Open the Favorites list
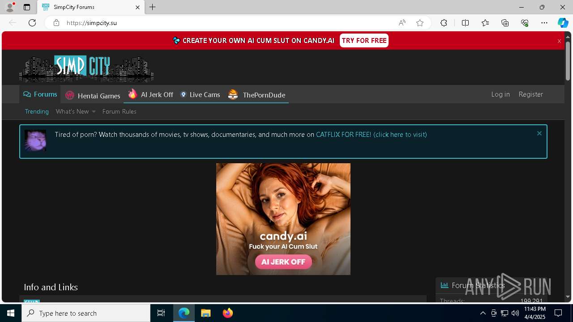The image size is (573, 322). tap(485, 23)
